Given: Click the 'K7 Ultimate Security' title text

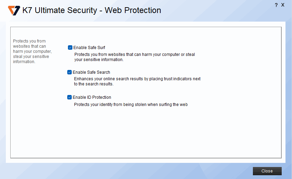Looking at the screenshot, I should click(60, 11).
